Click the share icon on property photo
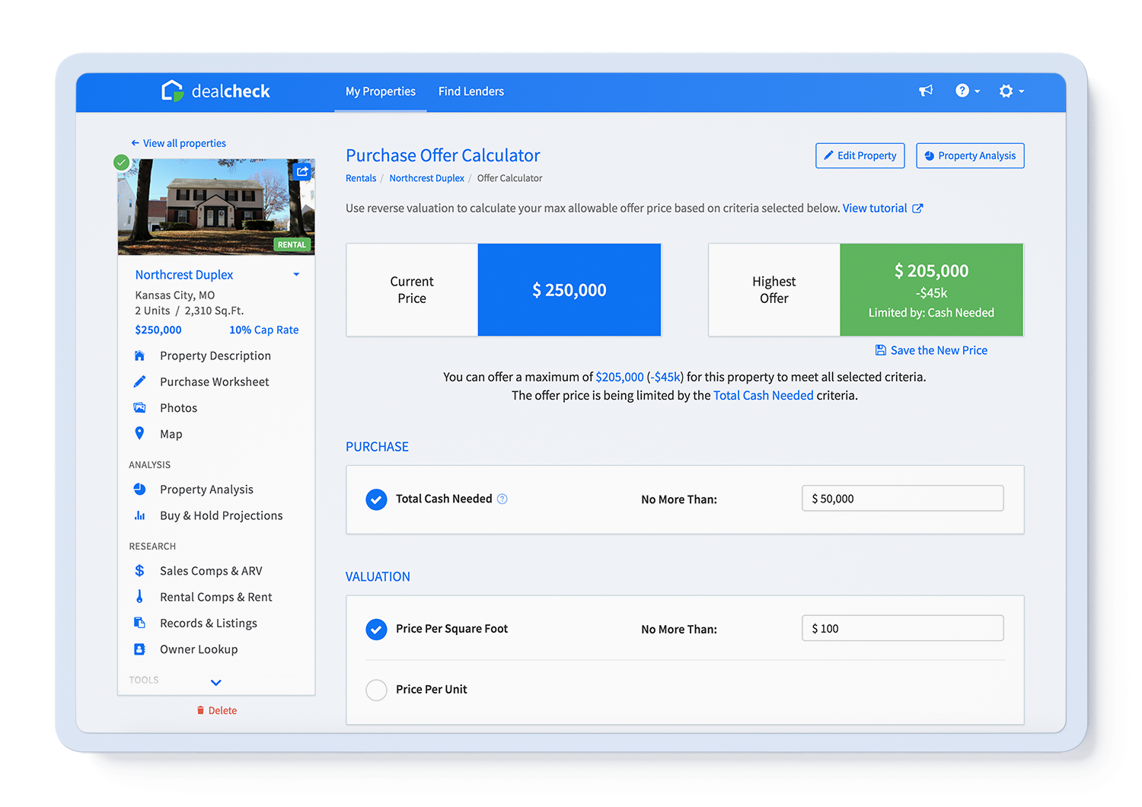The height and width of the screenshot is (807, 1142). [x=301, y=171]
